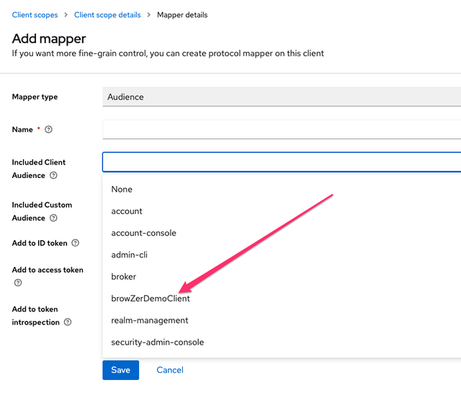Pick broker from the dropdown
This screenshot has width=461, height=416.
282,277
